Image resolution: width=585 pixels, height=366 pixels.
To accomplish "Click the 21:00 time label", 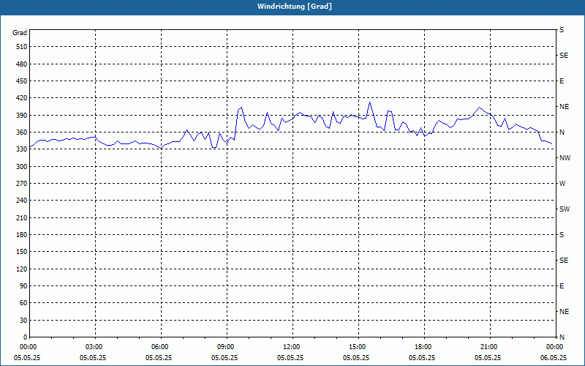I will [488, 347].
